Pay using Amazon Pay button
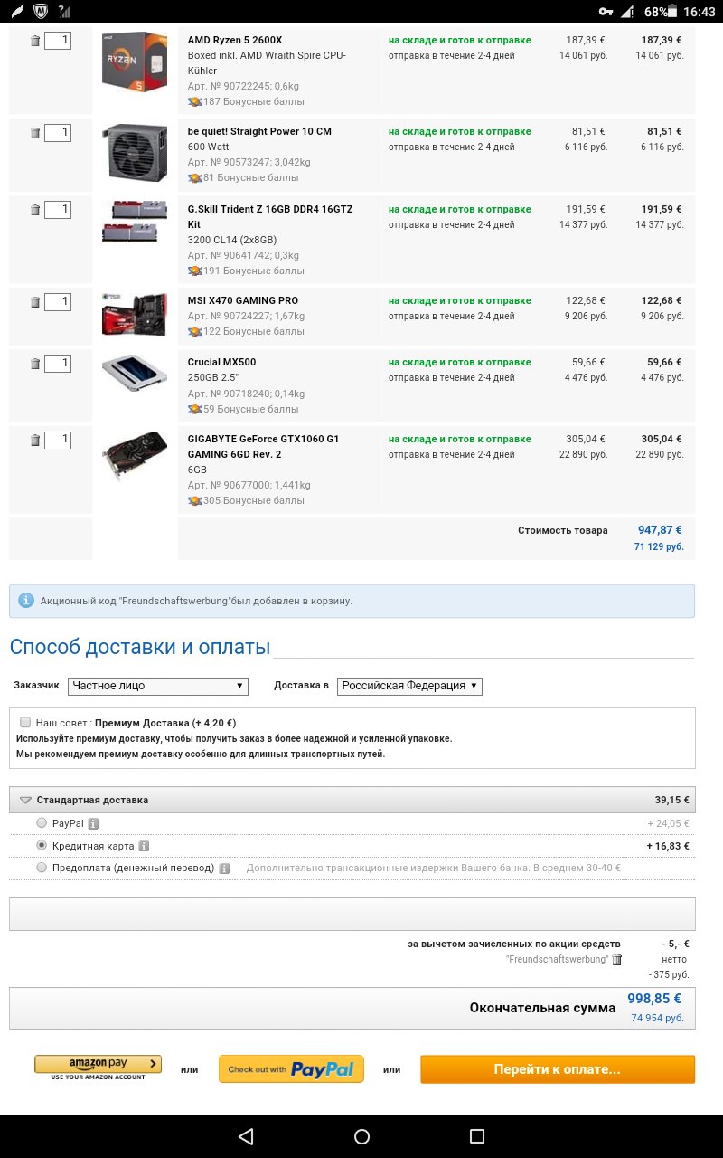 98,1067
